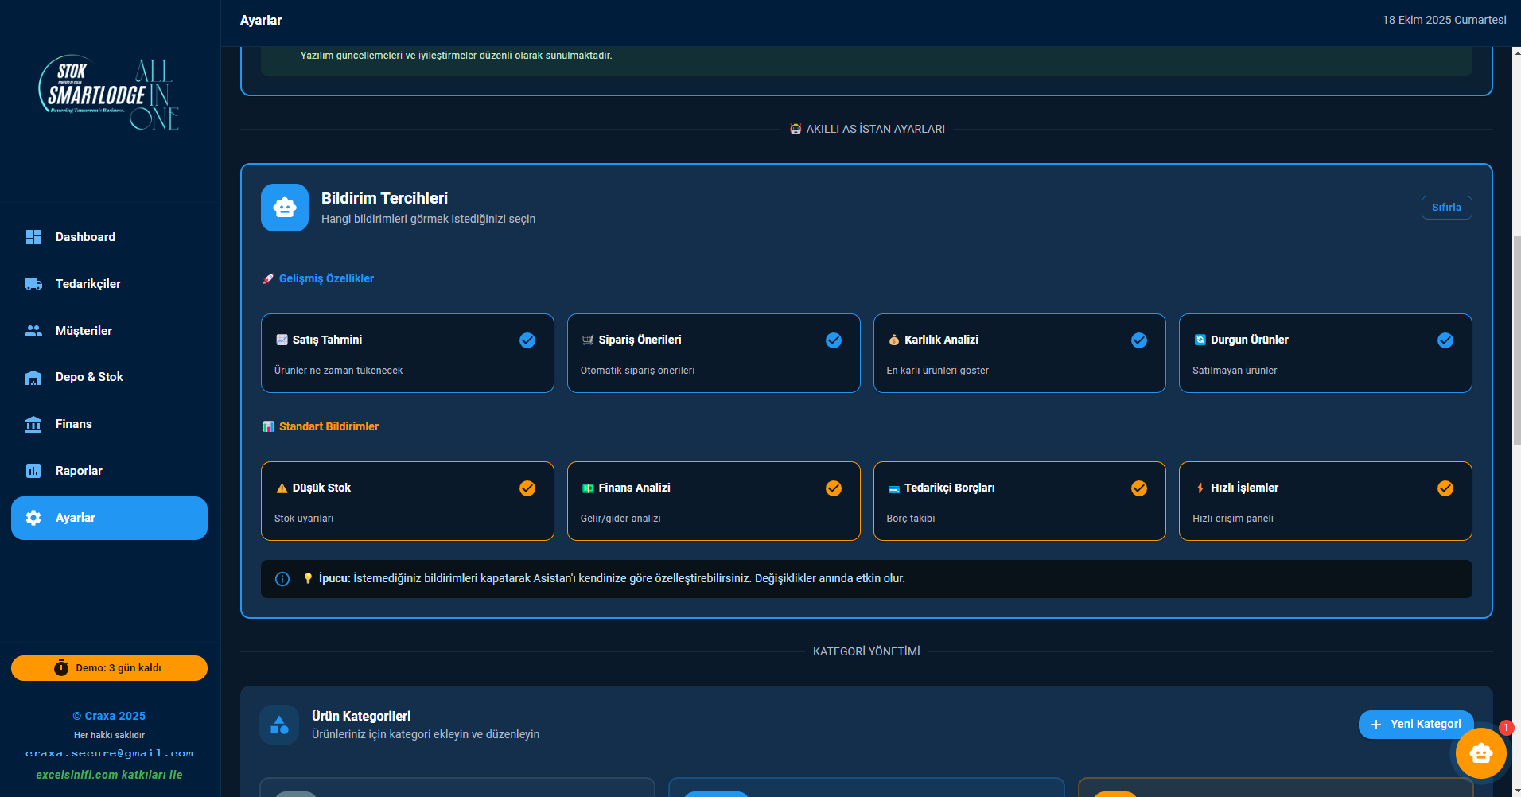Click the vertical page scrollbar

[x=1516, y=340]
